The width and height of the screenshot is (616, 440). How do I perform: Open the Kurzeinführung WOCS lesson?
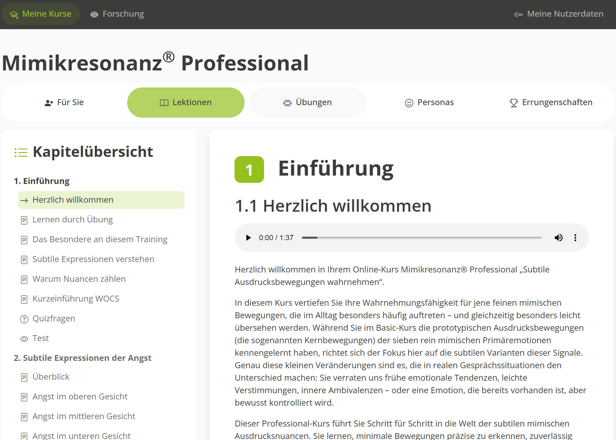pos(76,299)
